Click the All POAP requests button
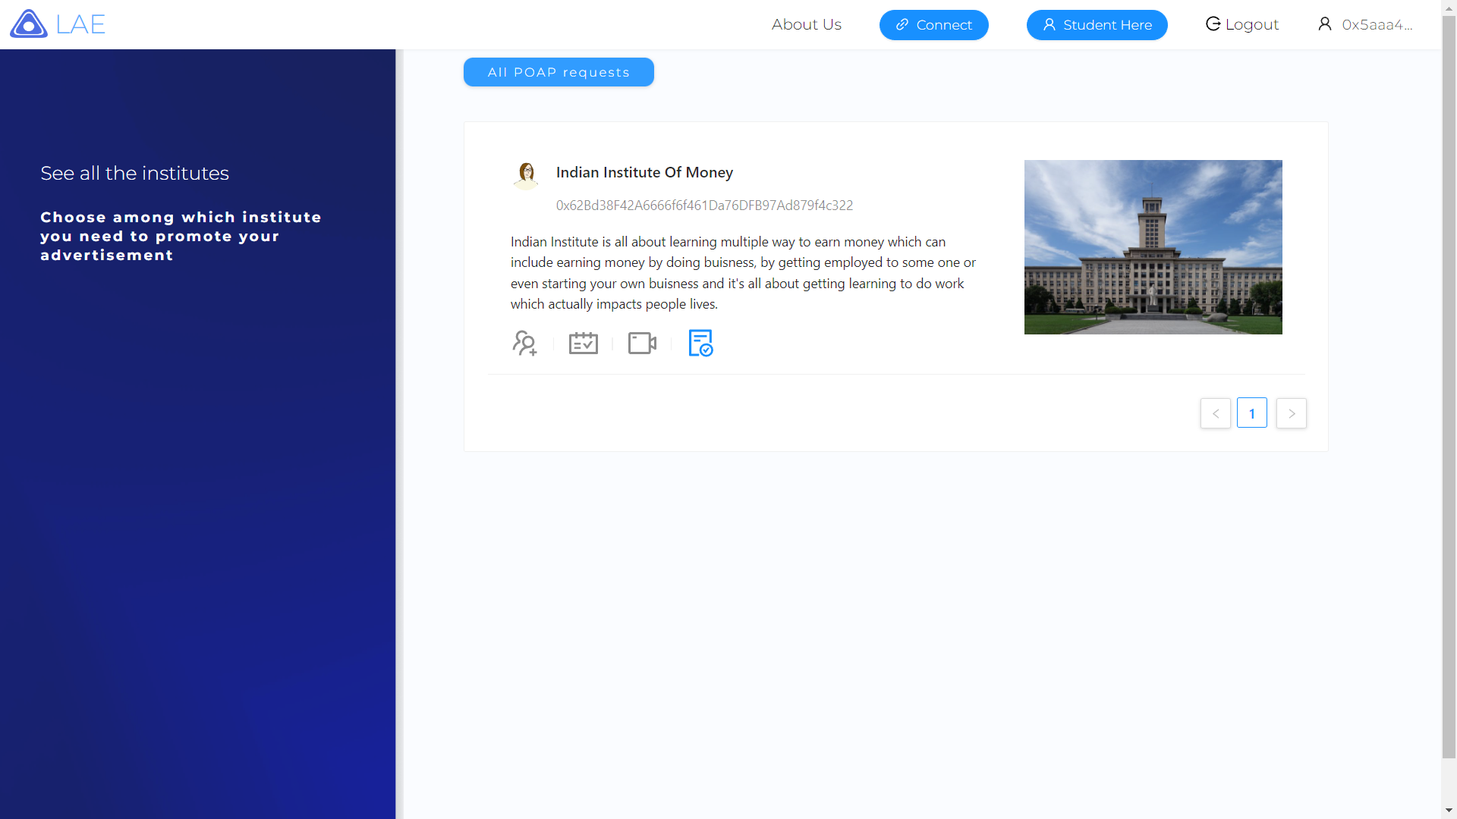1457x819 pixels. 559,72
